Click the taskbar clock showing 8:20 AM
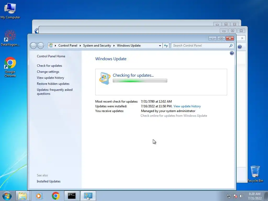This screenshot has width=268, height=201. click(x=255, y=196)
